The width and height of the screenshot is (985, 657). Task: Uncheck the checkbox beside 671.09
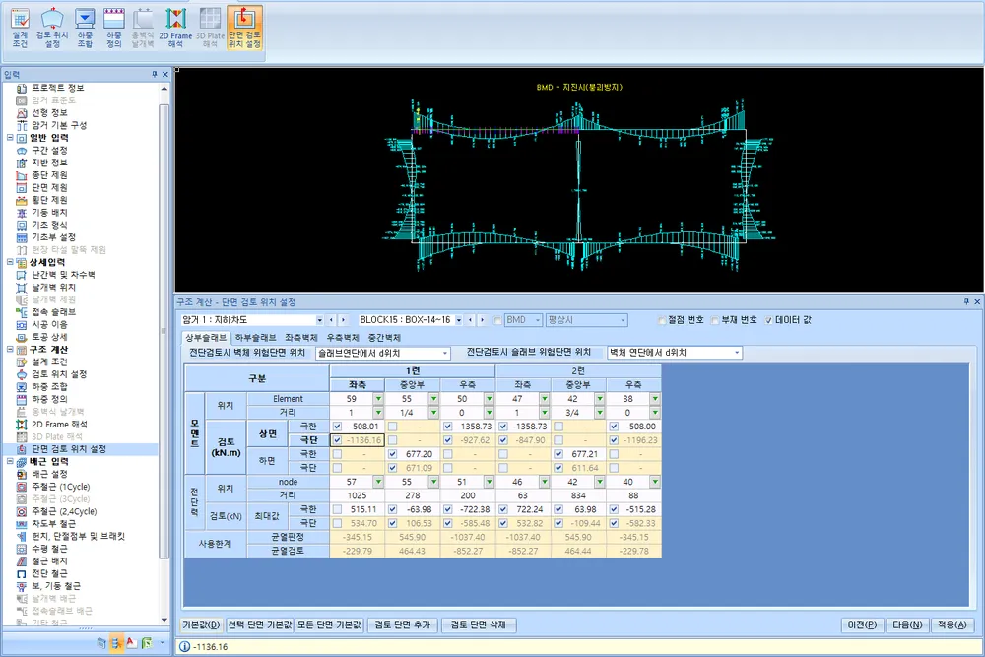pos(393,468)
